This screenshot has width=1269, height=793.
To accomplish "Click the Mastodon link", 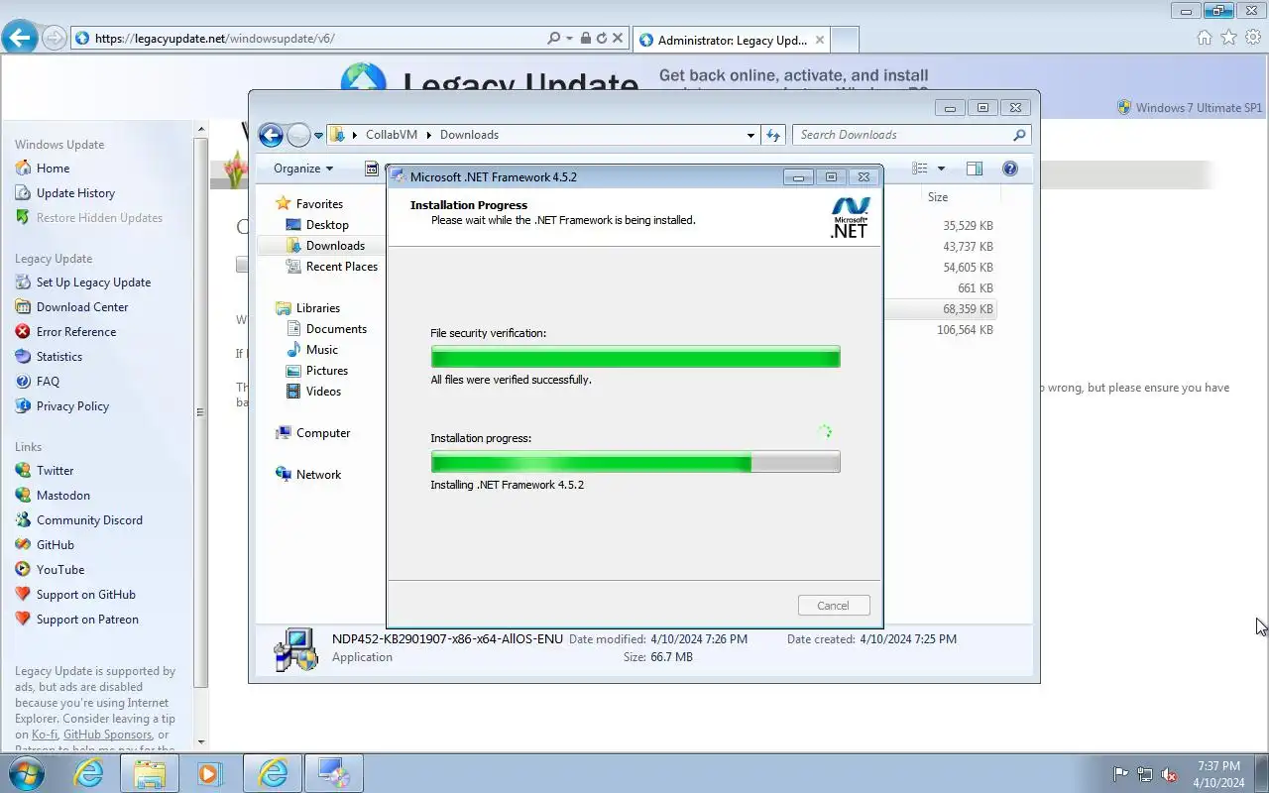I will (63, 496).
